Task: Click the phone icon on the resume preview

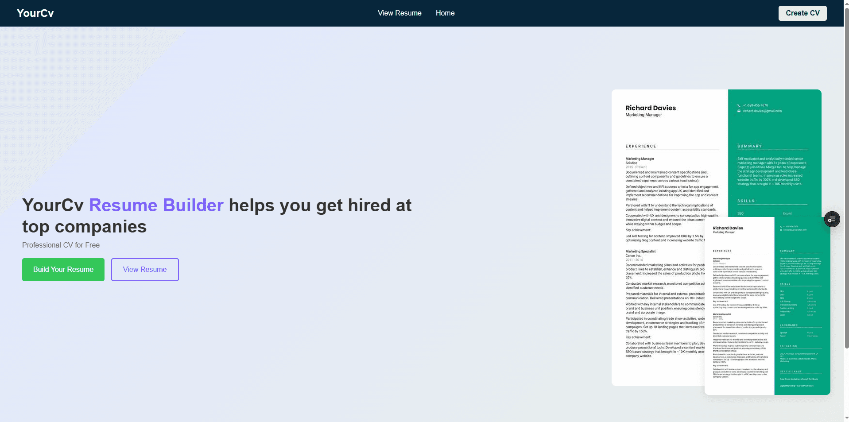Action: click(x=738, y=105)
